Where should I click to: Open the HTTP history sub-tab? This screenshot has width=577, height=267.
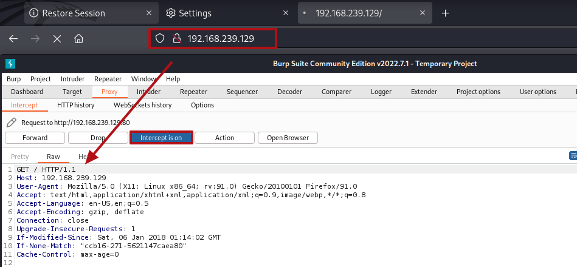click(76, 105)
